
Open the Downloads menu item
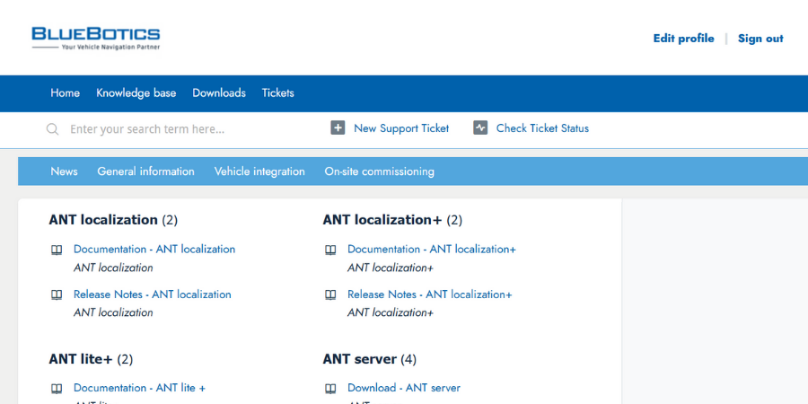pyautogui.click(x=219, y=93)
